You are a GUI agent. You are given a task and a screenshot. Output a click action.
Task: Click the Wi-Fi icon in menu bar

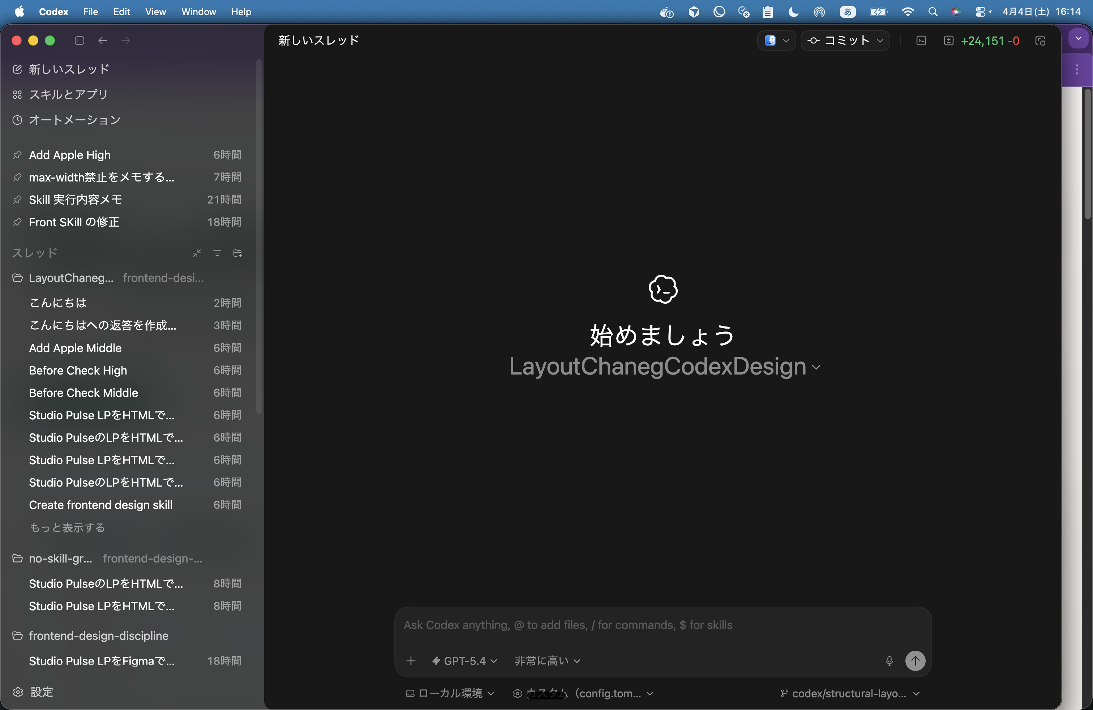tap(908, 12)
